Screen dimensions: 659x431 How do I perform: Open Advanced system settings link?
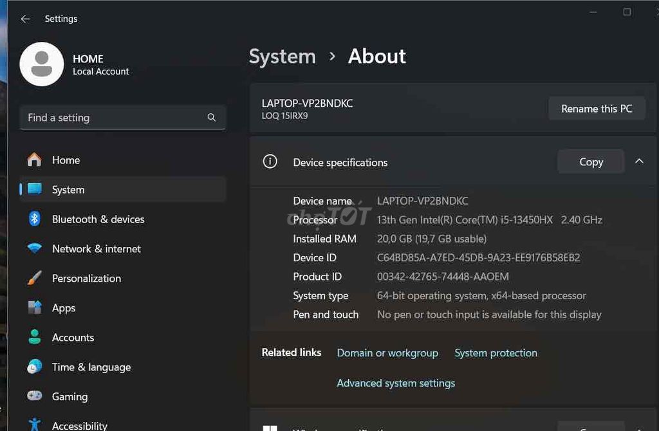point(396,383)
